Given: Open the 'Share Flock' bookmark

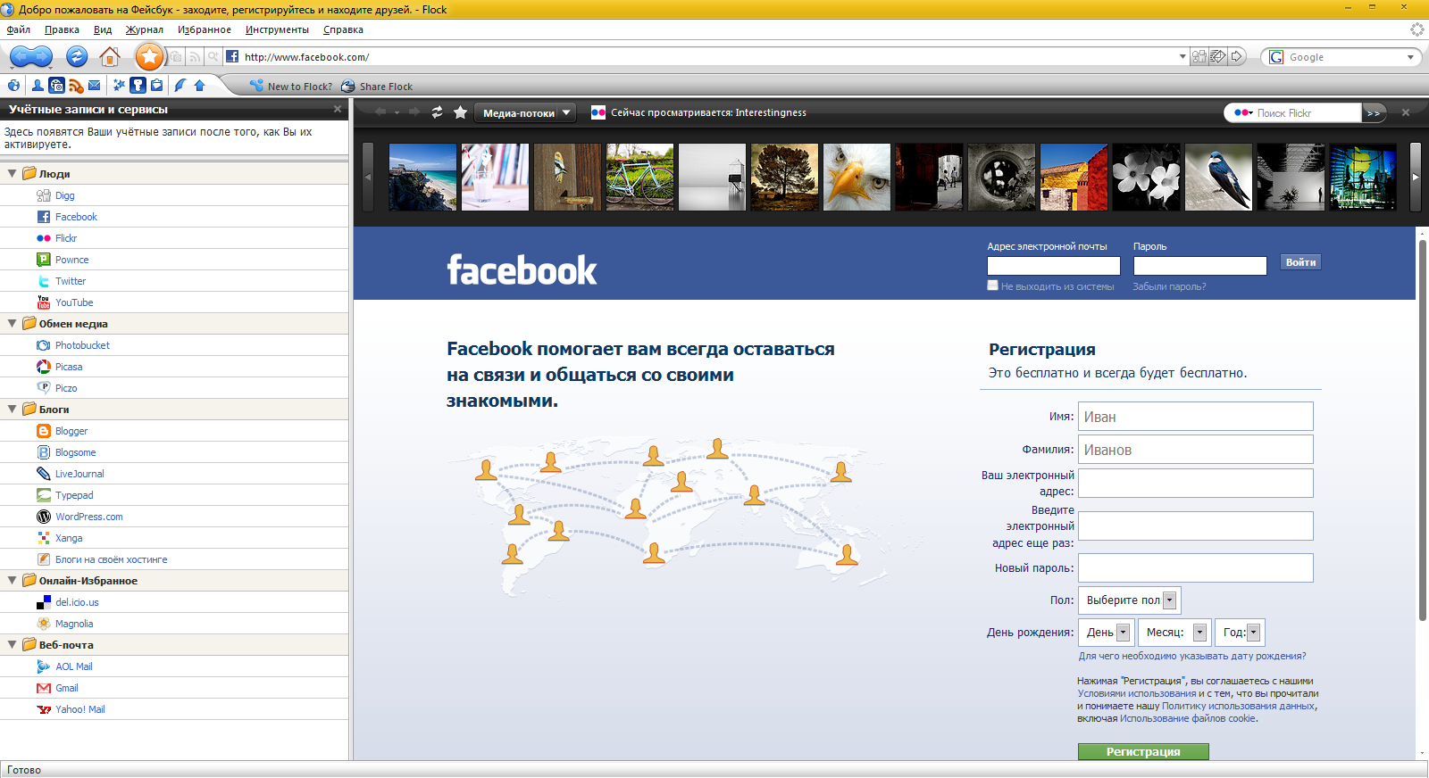Looking at the screenshot, I should [377, 87].
